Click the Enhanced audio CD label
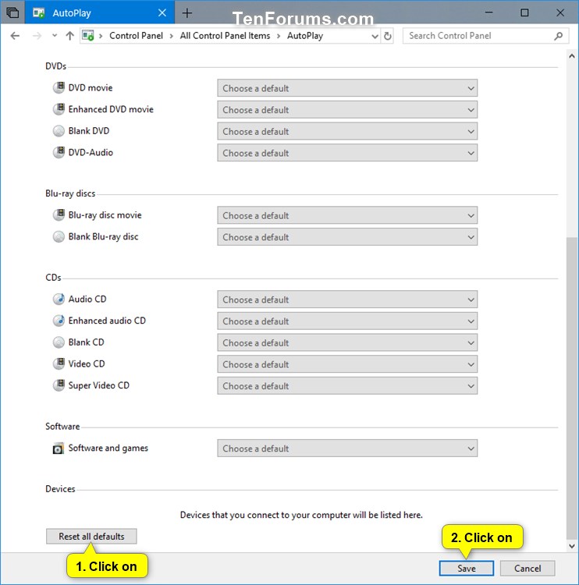The image size is (579, 585). coord(107,321)
